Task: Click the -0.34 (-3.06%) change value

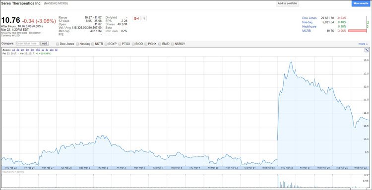Action: (39, 21)
